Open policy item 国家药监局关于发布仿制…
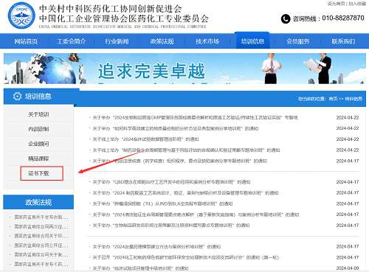This screenshot has height=272, width=369. click(41, 217)
